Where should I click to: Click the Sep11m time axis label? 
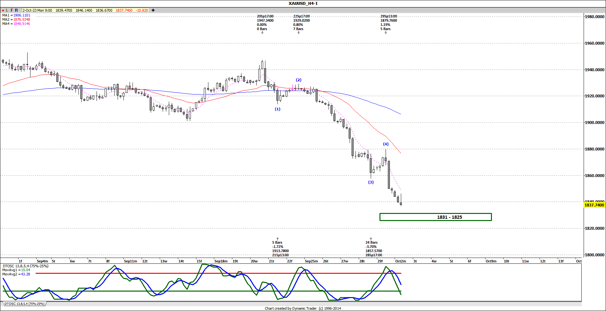tap(131, 261)
